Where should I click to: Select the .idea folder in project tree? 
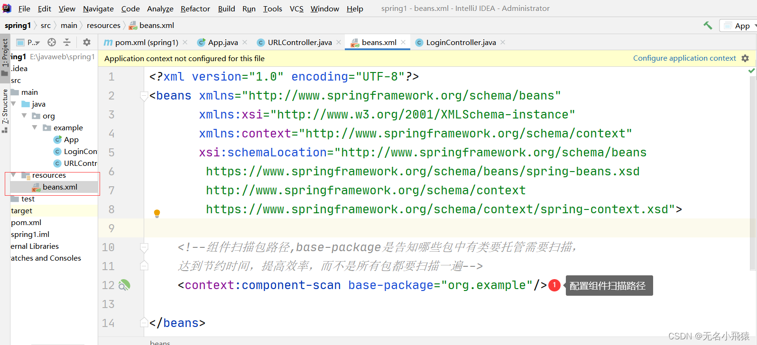[x=19, y=68]
